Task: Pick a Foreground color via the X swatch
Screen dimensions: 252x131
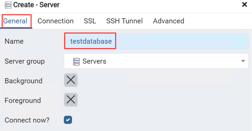Action: pos(71,100)
